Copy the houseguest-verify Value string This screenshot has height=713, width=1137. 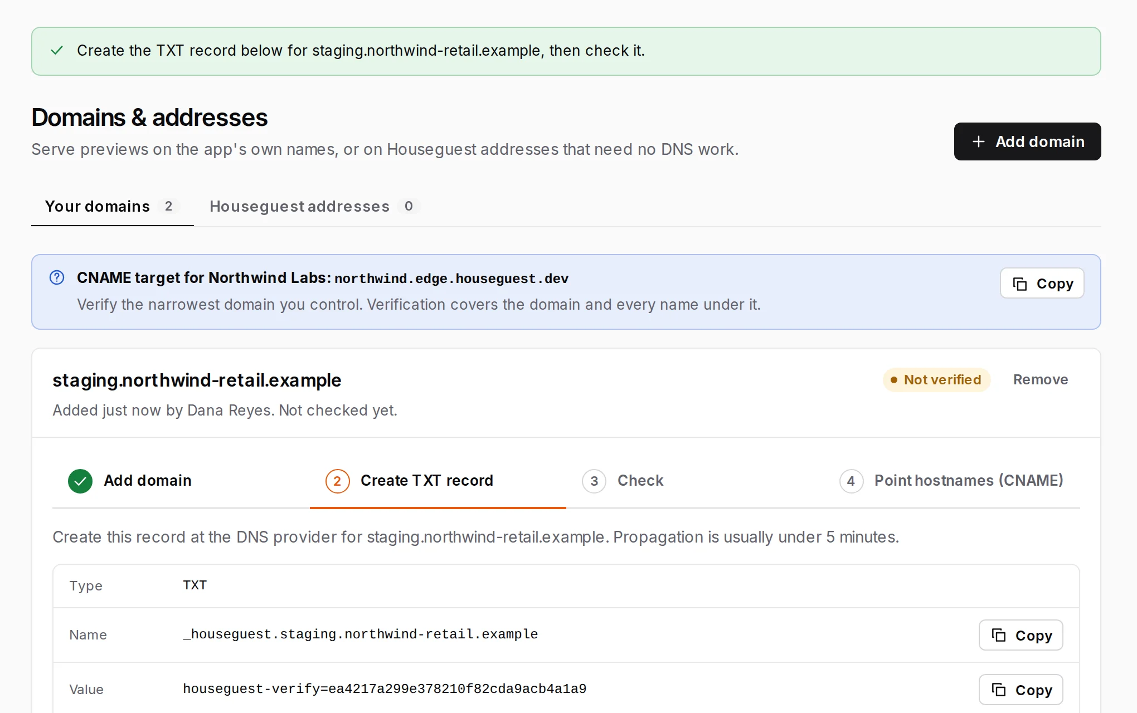[x=1021, y=690]
